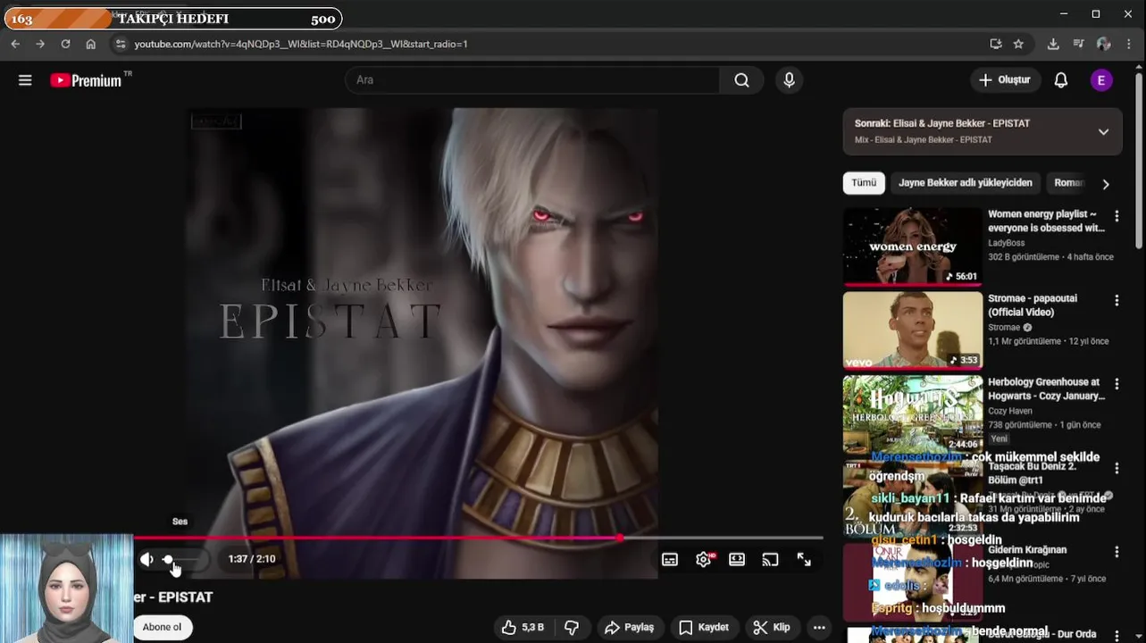The width and height of the screenshot is (1146, 643).
Task: Dislike the video
Action: (x=572, y=627)
